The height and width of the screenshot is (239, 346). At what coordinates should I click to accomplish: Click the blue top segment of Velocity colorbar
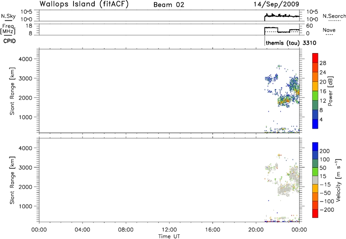[x=315, y=147]
